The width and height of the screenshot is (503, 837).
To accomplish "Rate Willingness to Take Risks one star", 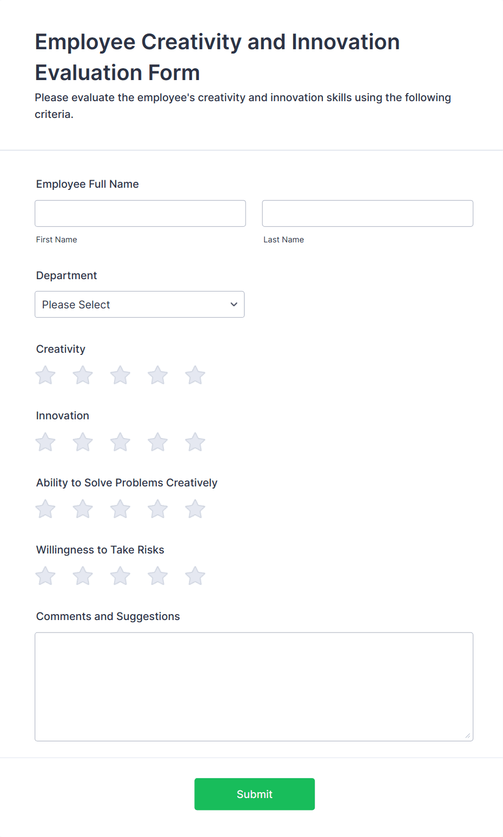I will tap(45, 576).
